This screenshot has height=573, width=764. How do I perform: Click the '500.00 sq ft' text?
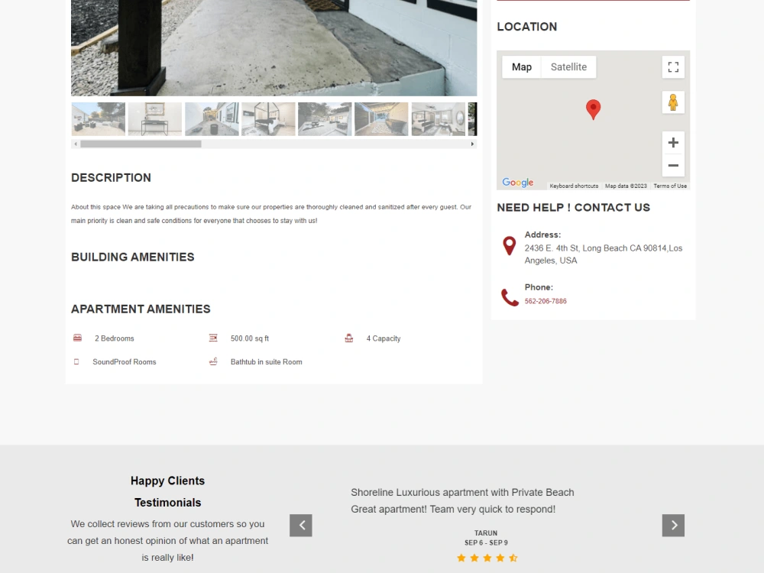click(x=250, y=338)
